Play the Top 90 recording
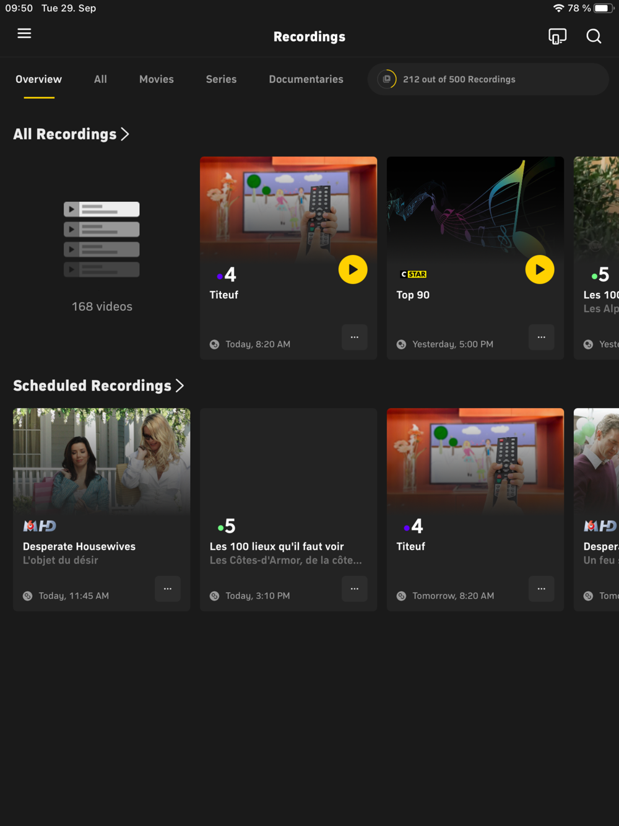This screenshot has height=826, width=619. coord(540,270)
